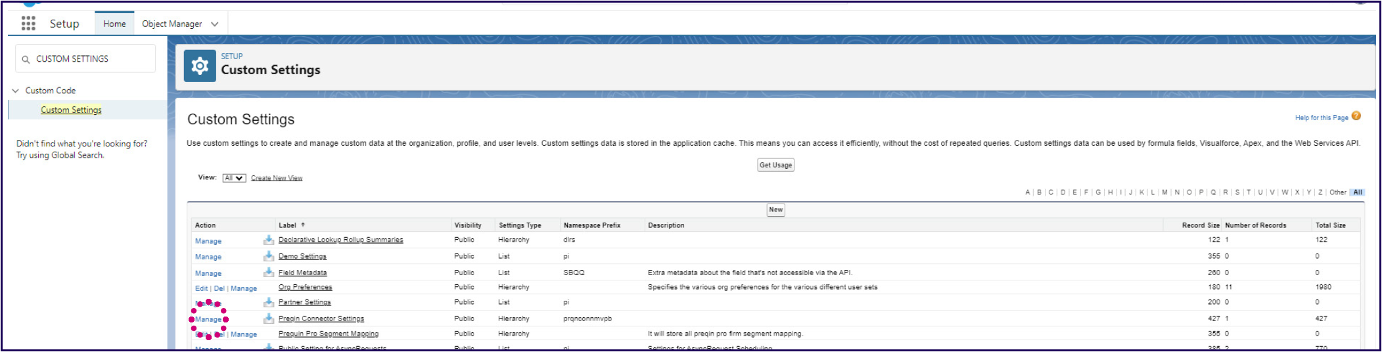Click the Number of Records column header
Viewport: 1382px width, 352px height.
(1255, 225)
